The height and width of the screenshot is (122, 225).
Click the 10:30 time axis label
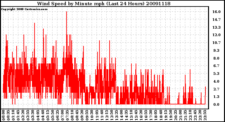[x=92, y=115]
